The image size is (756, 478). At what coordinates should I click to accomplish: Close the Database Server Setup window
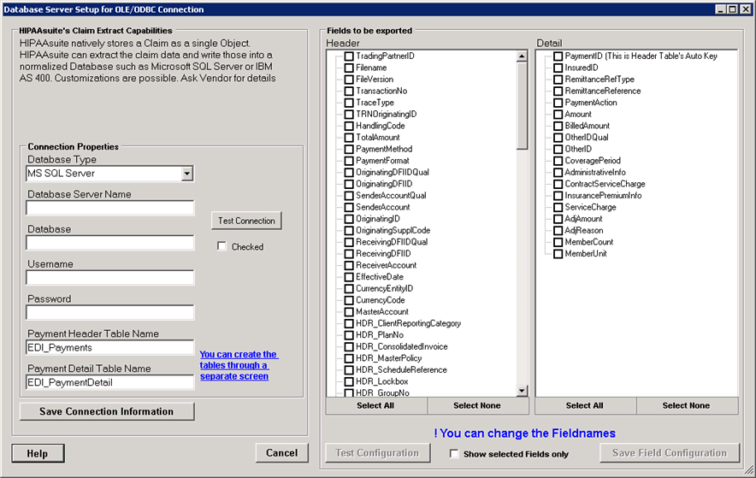pos(746,9)
